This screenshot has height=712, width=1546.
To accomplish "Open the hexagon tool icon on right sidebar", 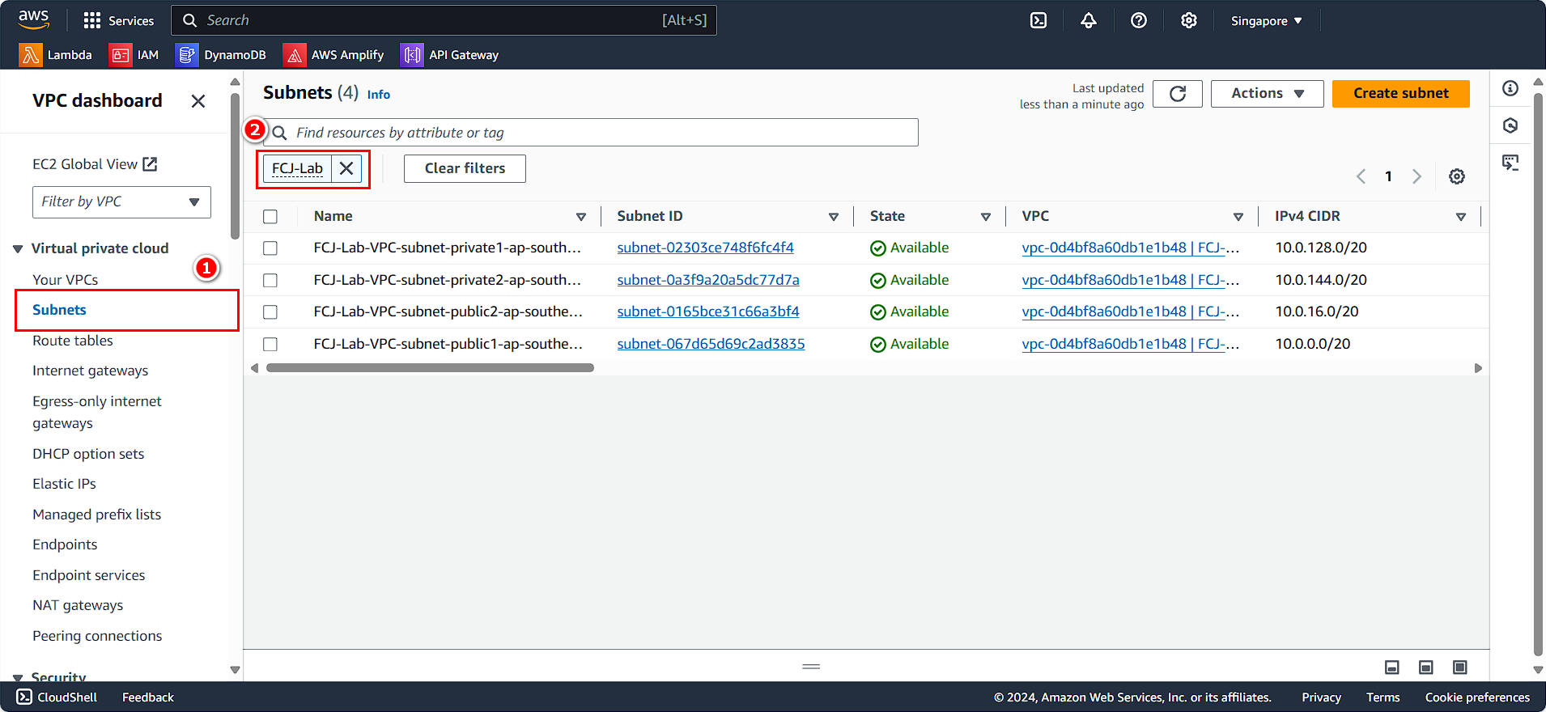I will pos(1510,125).
